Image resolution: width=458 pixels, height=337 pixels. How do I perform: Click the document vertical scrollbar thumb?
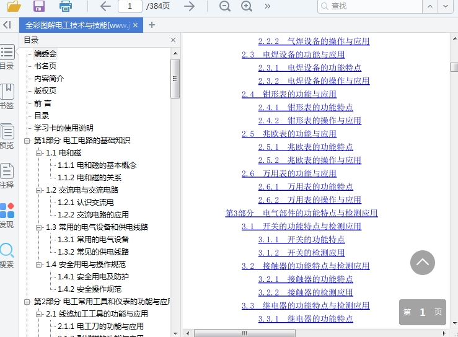[454, 67]
